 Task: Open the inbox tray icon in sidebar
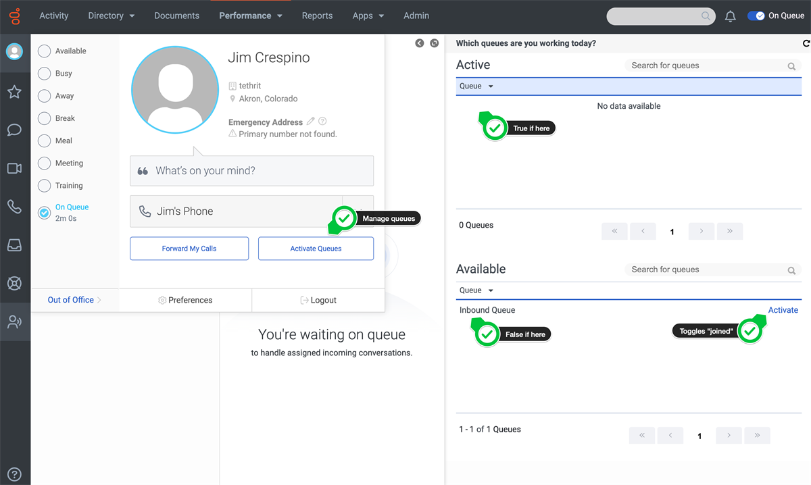pos(14,245)
